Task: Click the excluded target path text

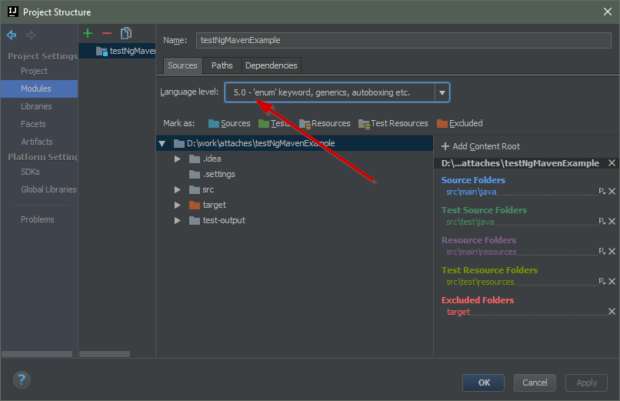Action: coord(458,312)
